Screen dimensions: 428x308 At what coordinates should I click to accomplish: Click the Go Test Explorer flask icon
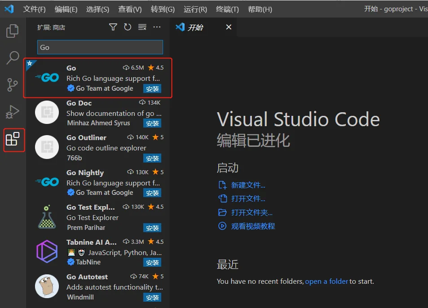(47, 216)
